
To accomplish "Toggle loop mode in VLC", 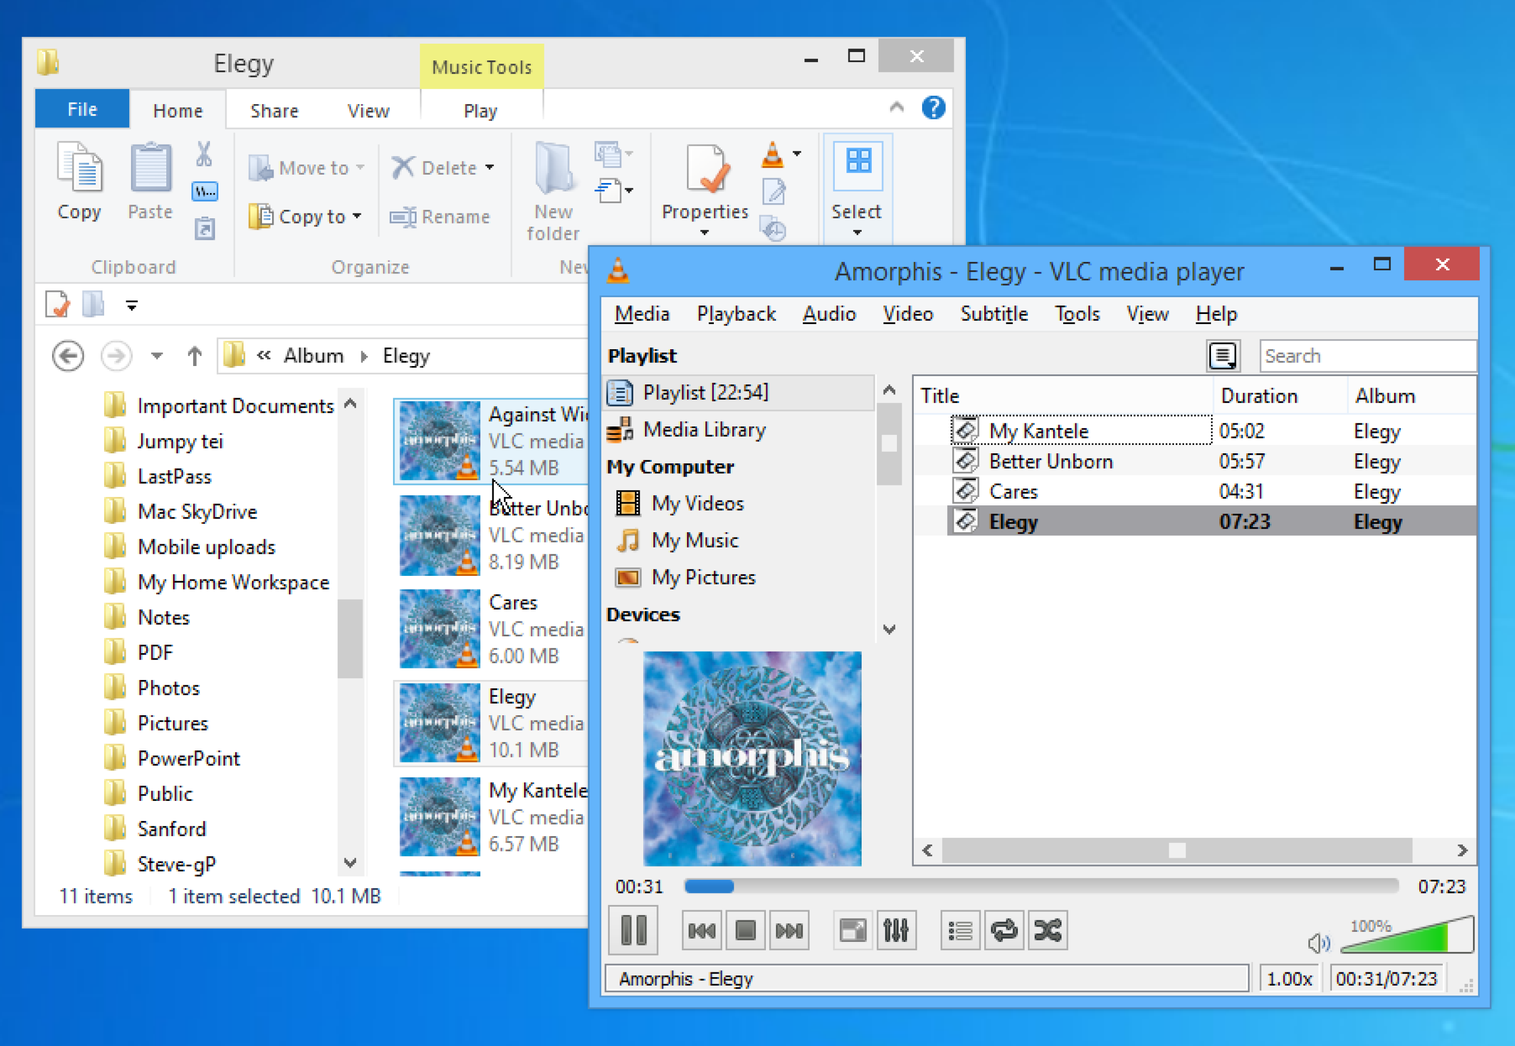I will tap(1004, 930).
